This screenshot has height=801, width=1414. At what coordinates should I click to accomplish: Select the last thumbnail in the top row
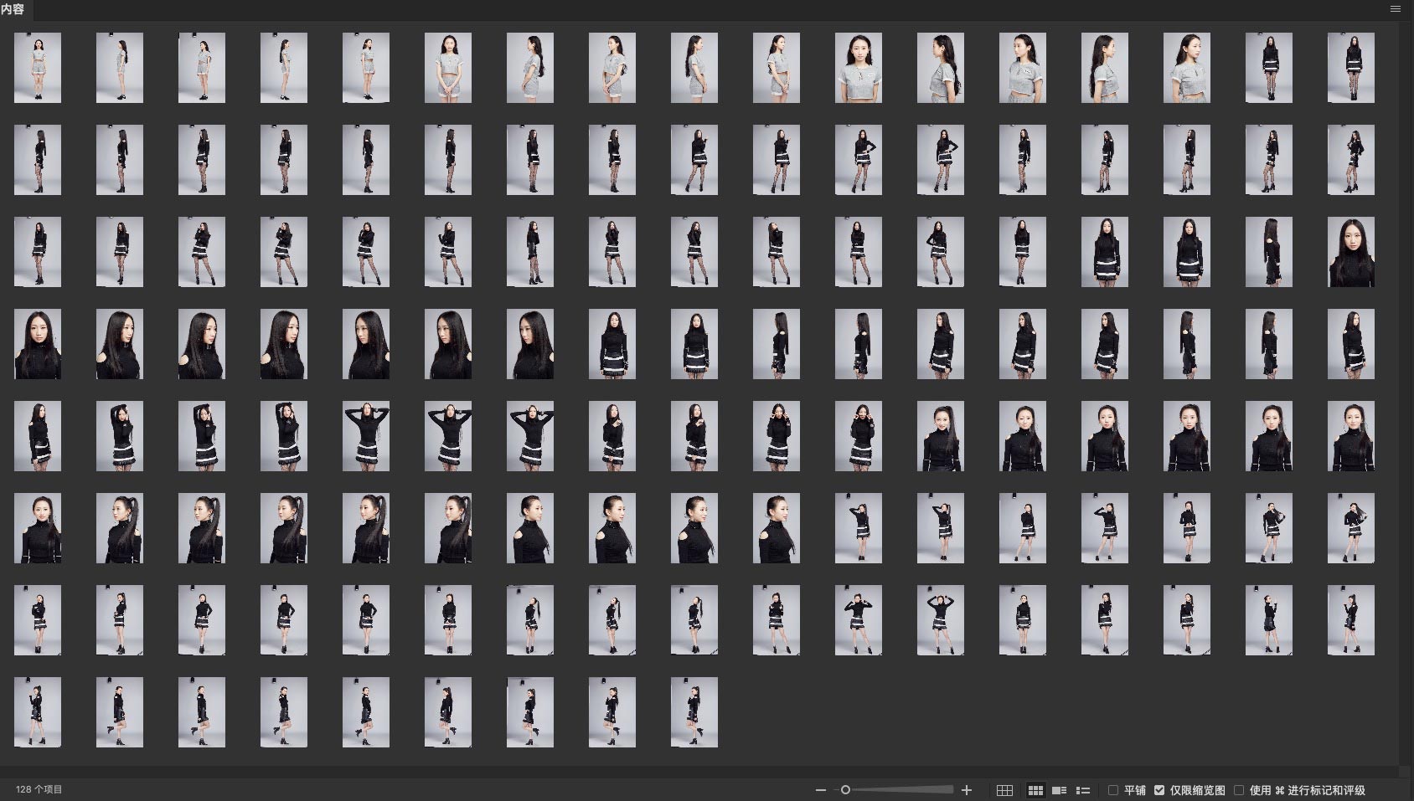point(1351,68)
